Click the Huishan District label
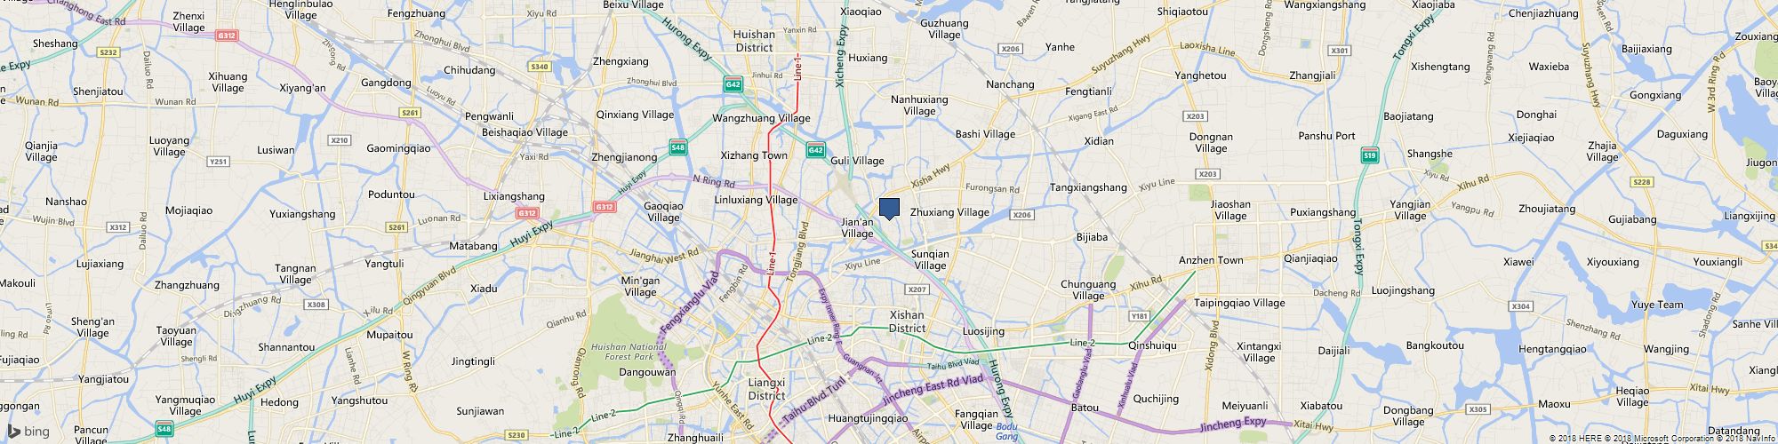 (x=754, y=41)
